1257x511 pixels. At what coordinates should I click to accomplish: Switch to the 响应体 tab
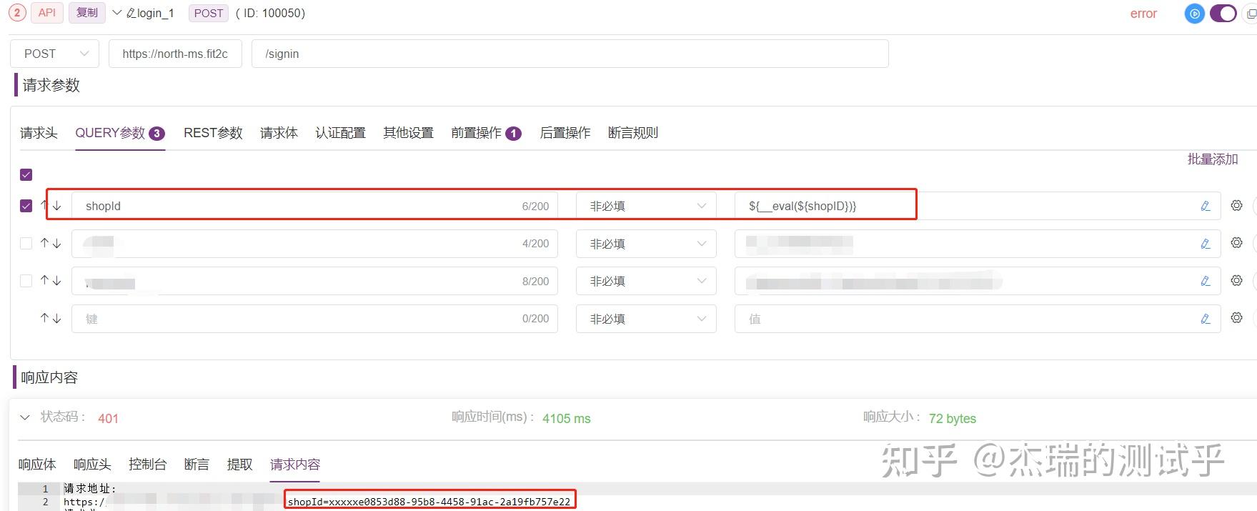pos(37,465)
